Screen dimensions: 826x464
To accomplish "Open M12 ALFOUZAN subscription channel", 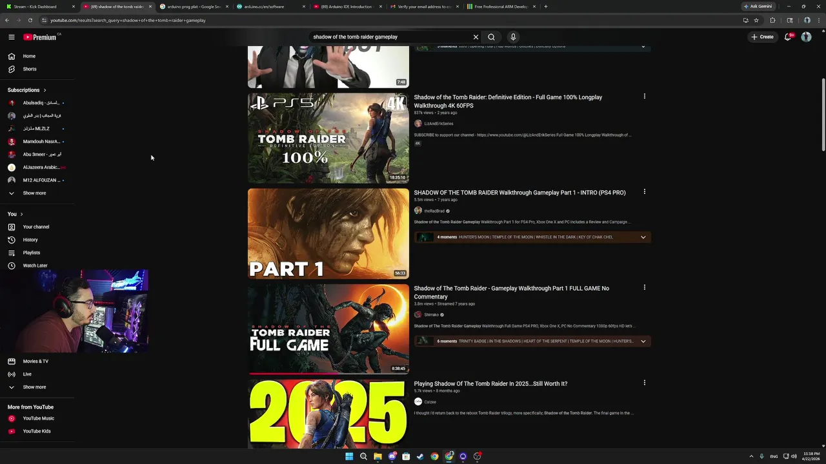I will pyautogui.click(x=37, y=180).
